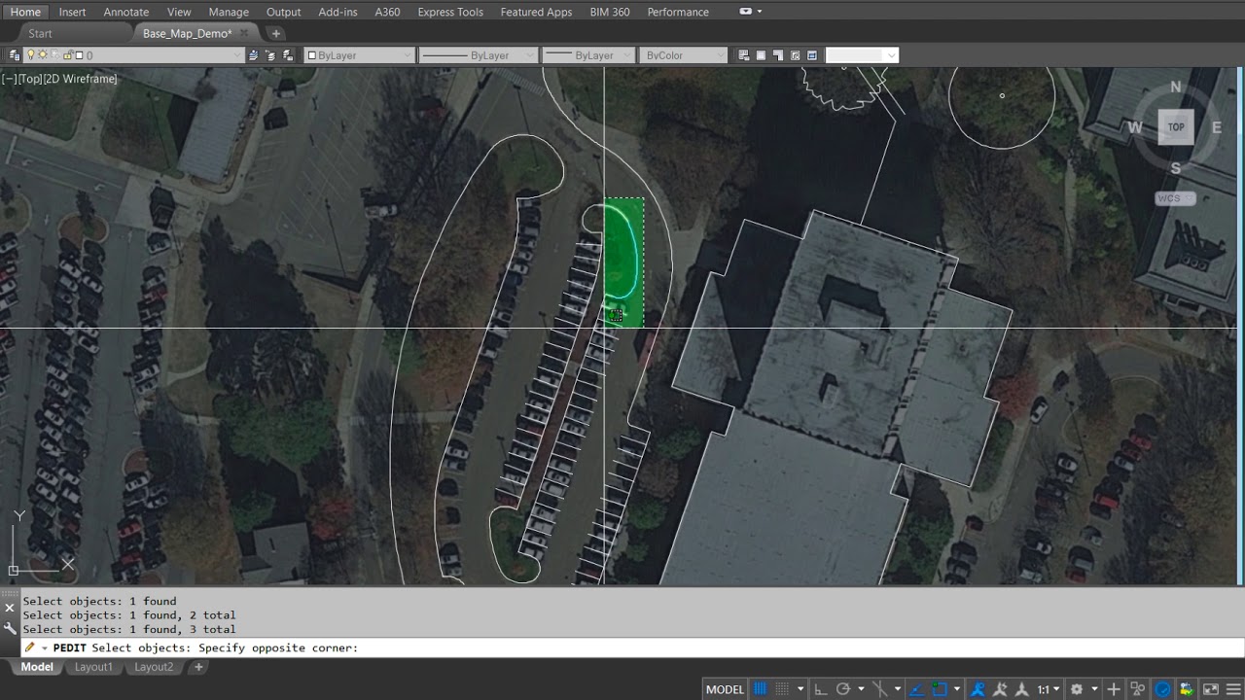Open status bar customization menu
Viewport: 1245px width, 700px height.
[x=1232, y=689]
